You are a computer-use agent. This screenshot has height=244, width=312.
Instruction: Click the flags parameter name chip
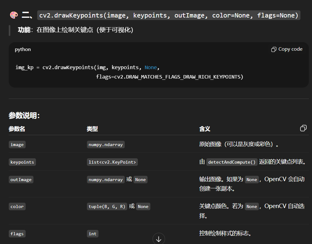[x=17, y=234]
